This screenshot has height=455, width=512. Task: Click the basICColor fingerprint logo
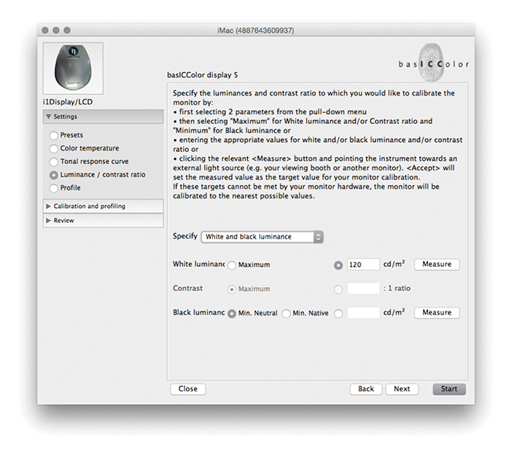(x=433, y=63)
